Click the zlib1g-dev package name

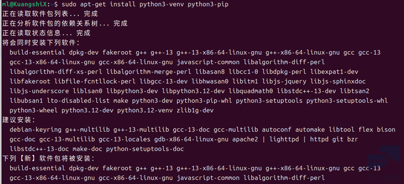coord(195,110)
